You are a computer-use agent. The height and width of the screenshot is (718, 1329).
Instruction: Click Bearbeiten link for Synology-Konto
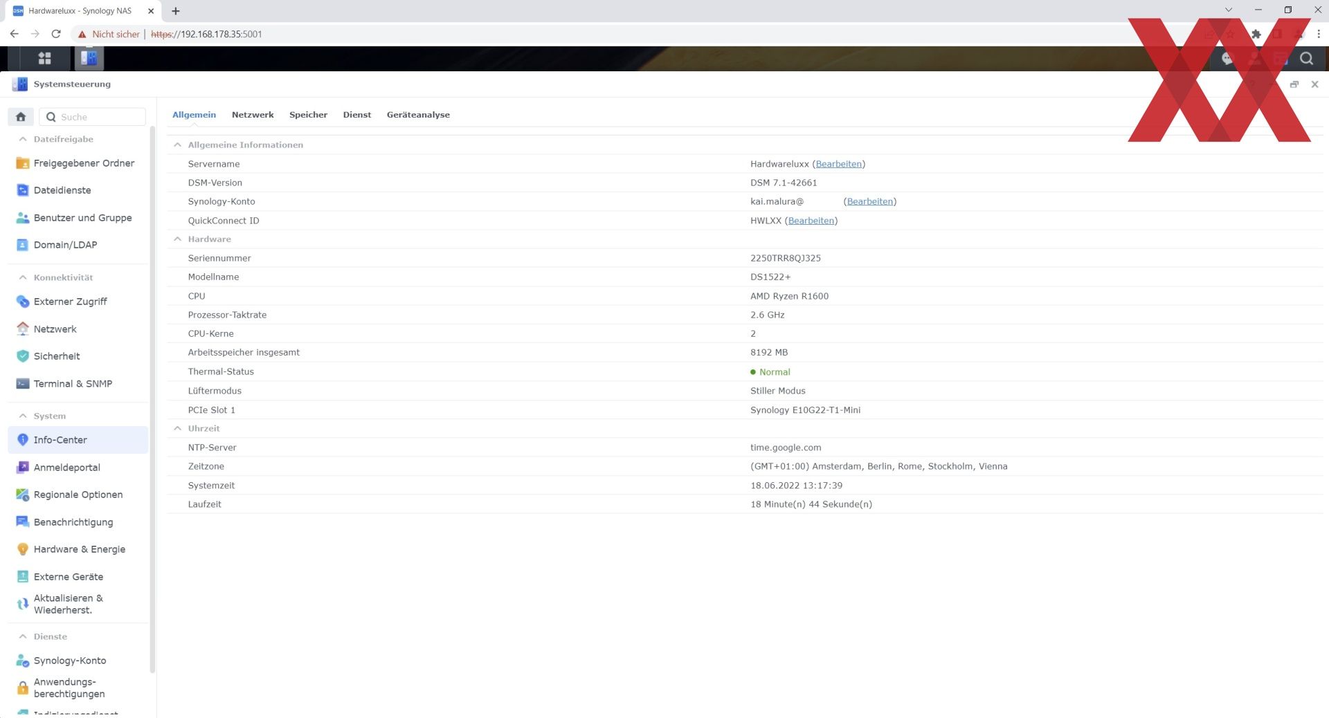pos(869,201)
